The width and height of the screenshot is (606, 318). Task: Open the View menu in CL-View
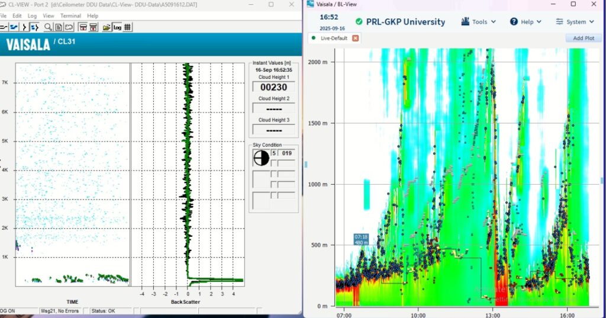coord(49,15)
